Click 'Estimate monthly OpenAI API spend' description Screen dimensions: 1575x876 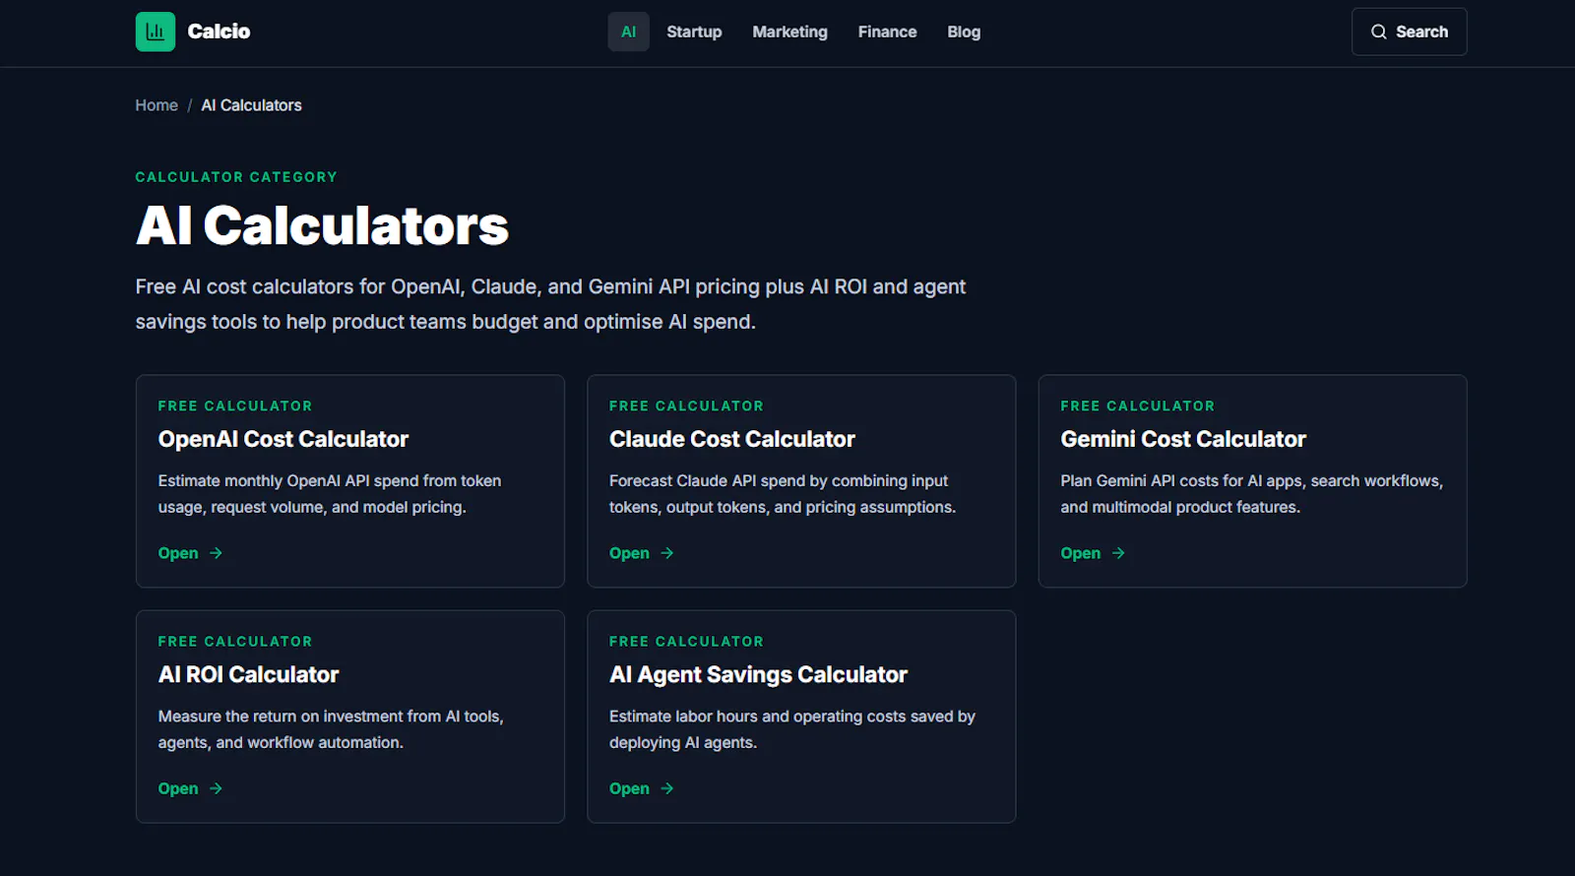[330, 494]
